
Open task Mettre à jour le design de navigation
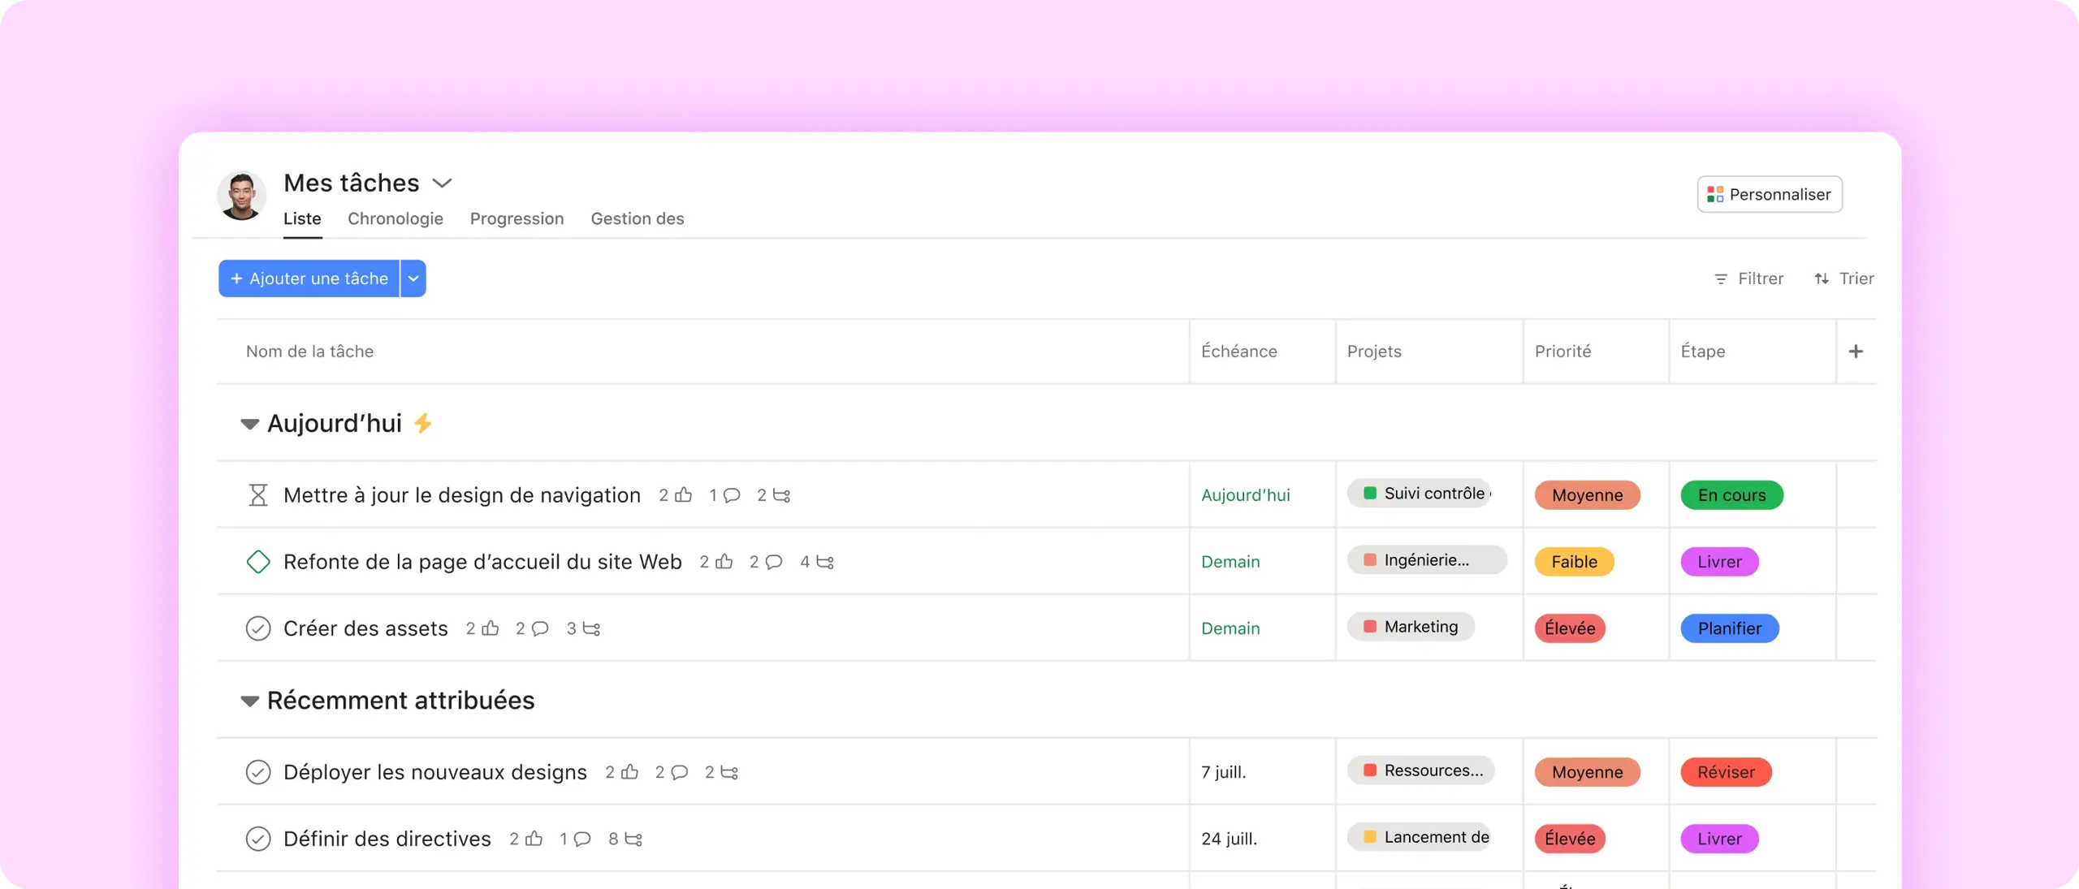click(x=462, y=495)
